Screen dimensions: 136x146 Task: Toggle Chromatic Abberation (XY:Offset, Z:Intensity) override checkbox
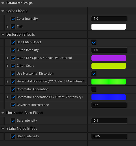13,97
